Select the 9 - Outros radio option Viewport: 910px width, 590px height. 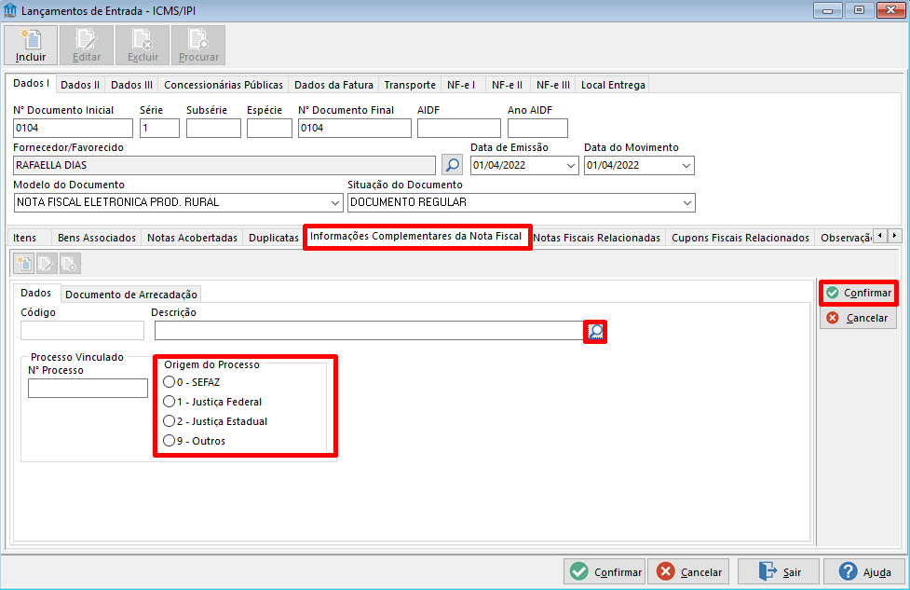(x=195, y=441)
